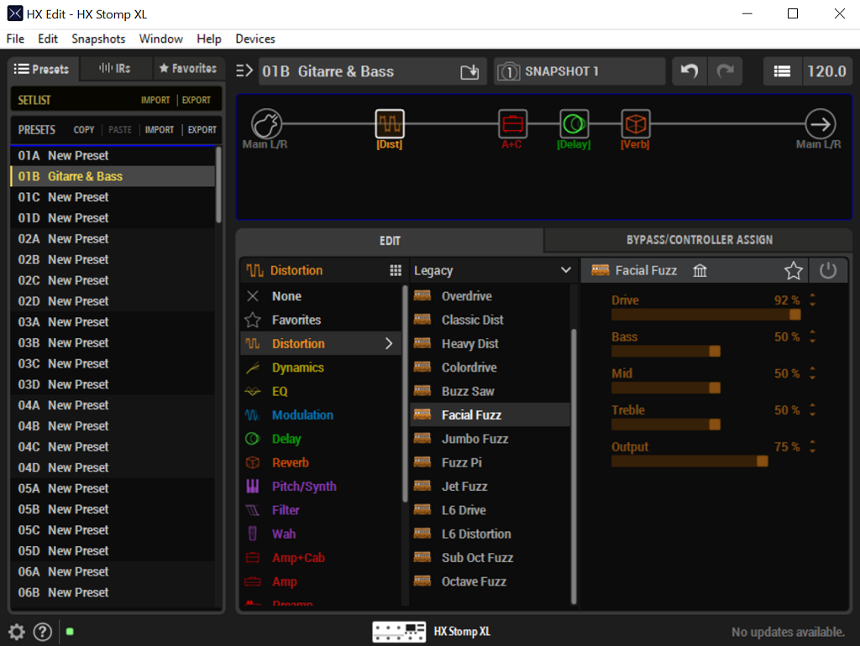Viewport: 860px width, 646px height.
Task: Open the Devices menu
Action: 255,39
